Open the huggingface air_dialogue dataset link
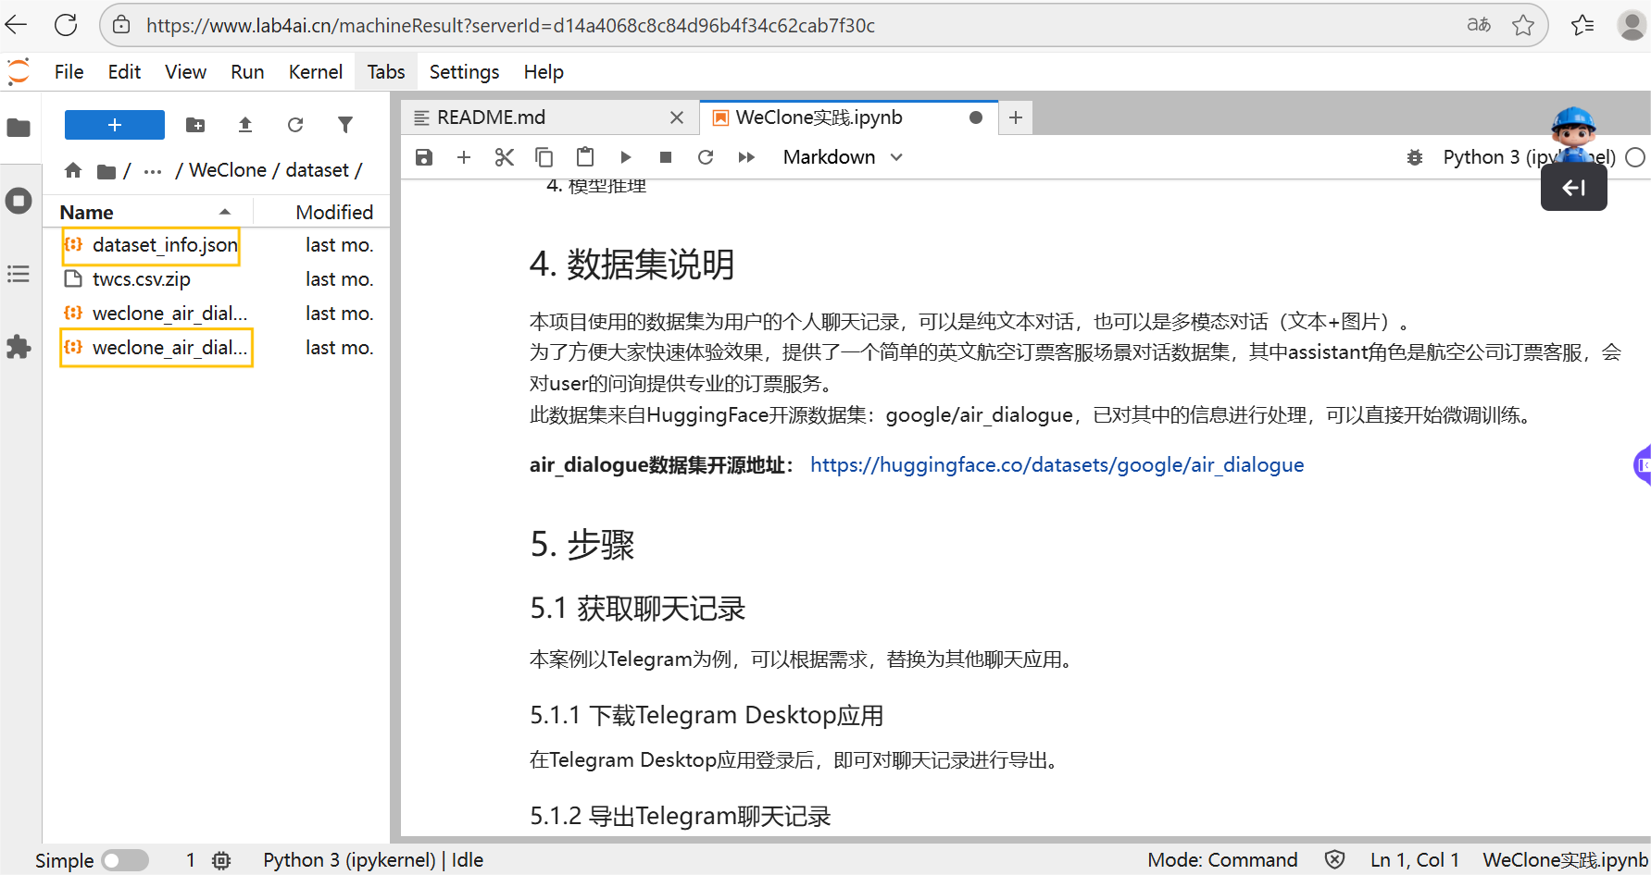Image resolution: width=1651 pixels, height=875 pixels. [1057, 464]
